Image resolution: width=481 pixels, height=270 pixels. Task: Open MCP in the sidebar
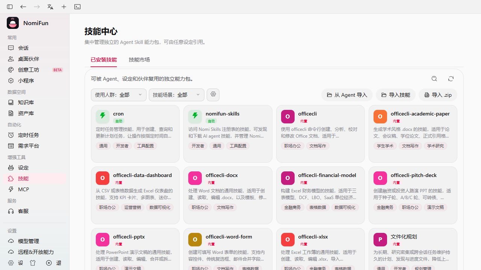pyautogui.click(x=35, y=189)
